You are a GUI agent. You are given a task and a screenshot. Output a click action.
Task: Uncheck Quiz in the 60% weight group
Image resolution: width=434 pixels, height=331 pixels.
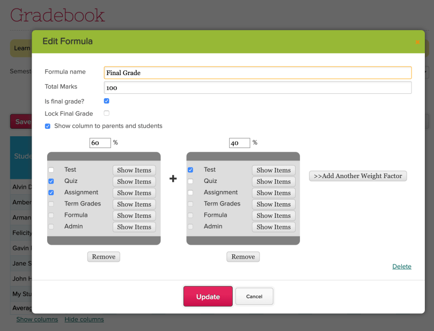[51, 181]
